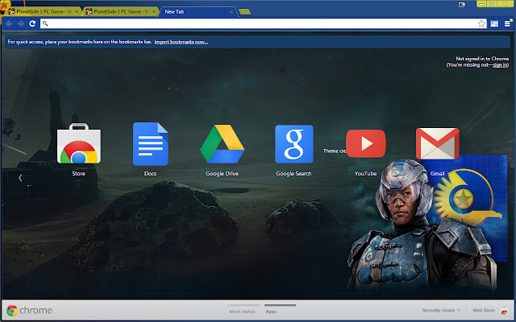516x322 pixels.
Task: Open the Web Store link
Action: coord(484,311)
